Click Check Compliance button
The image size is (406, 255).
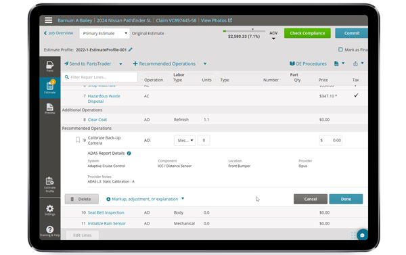point(307,33)
